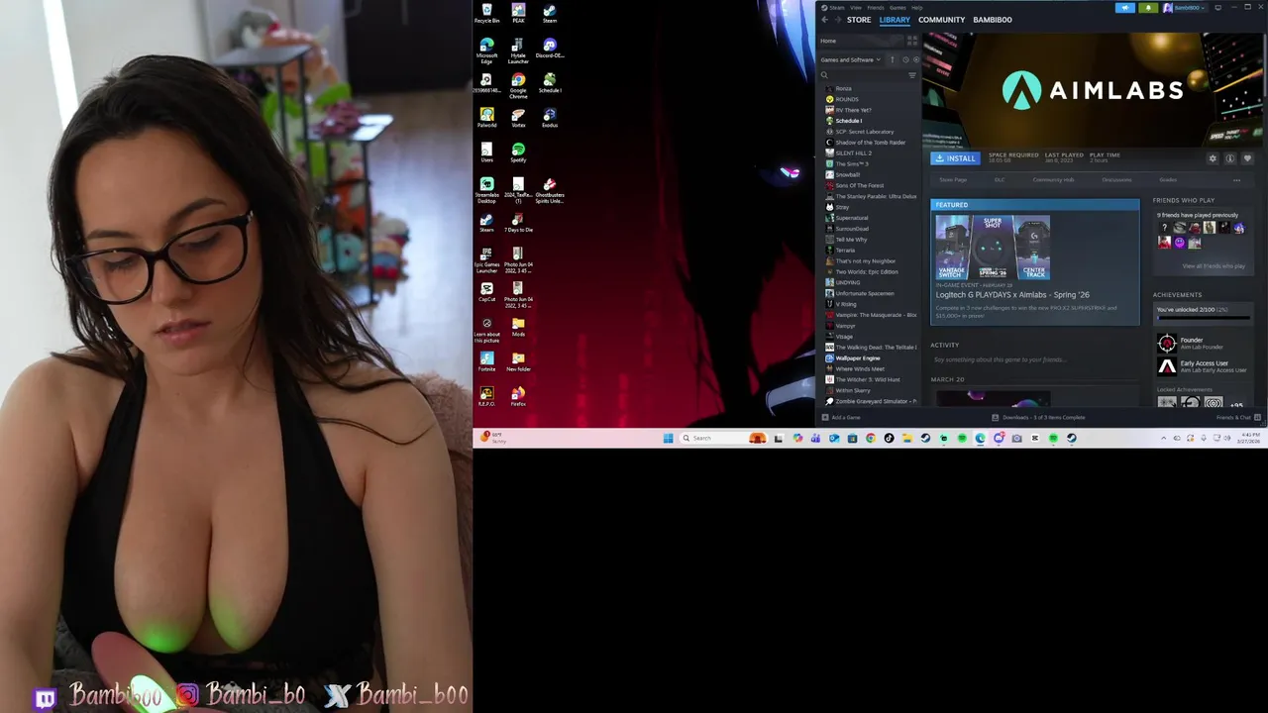
Task: Open Firefox desktop shortcut
Action: click(518, 397)
